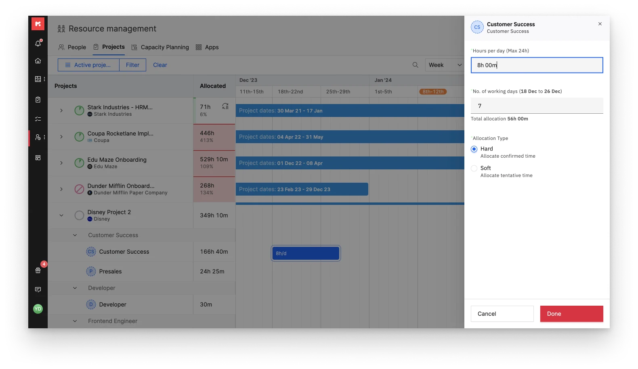Open the Capacity Planning tab
Image resolution: width=638 pixels, height=369 pixels.
[160, 47]
